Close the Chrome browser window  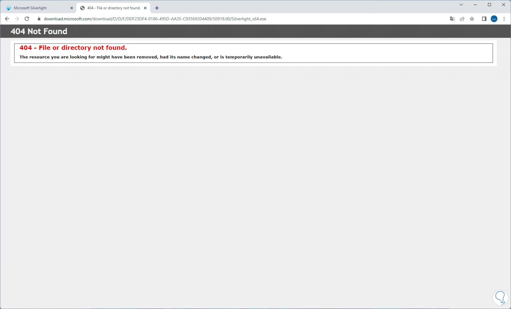coord(504,5)
